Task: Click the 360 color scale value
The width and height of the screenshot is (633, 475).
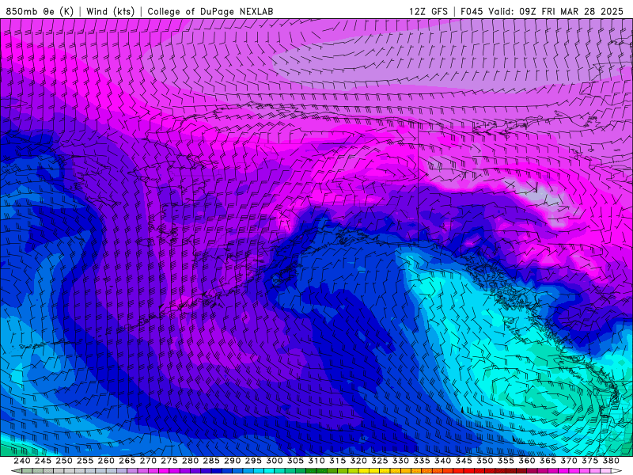Action: point(527,461)
